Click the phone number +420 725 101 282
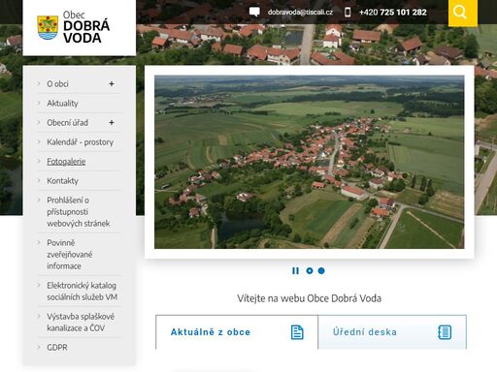The width and height of the screenshot is (497, 372). click(x=393, y=13)
